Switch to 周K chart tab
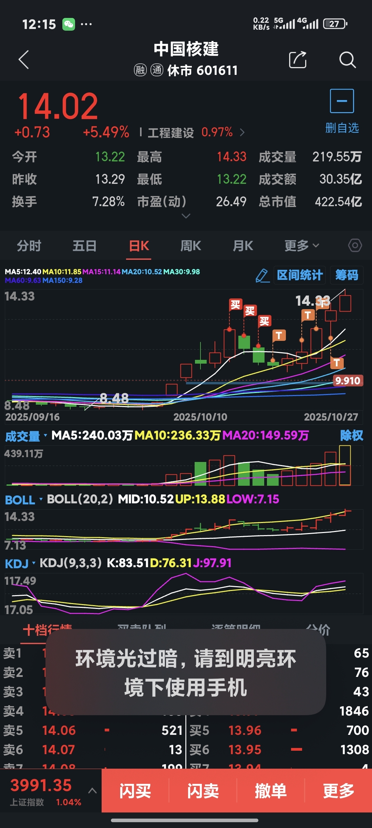This screenshot has height=828, width=372. click(x=191, y=246)
